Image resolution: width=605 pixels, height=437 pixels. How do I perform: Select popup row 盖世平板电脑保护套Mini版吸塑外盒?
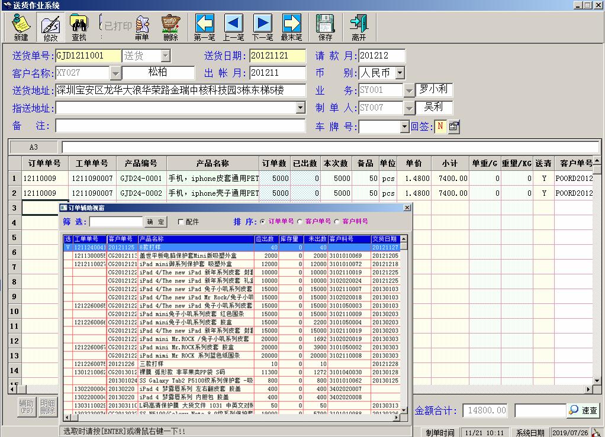231,255
